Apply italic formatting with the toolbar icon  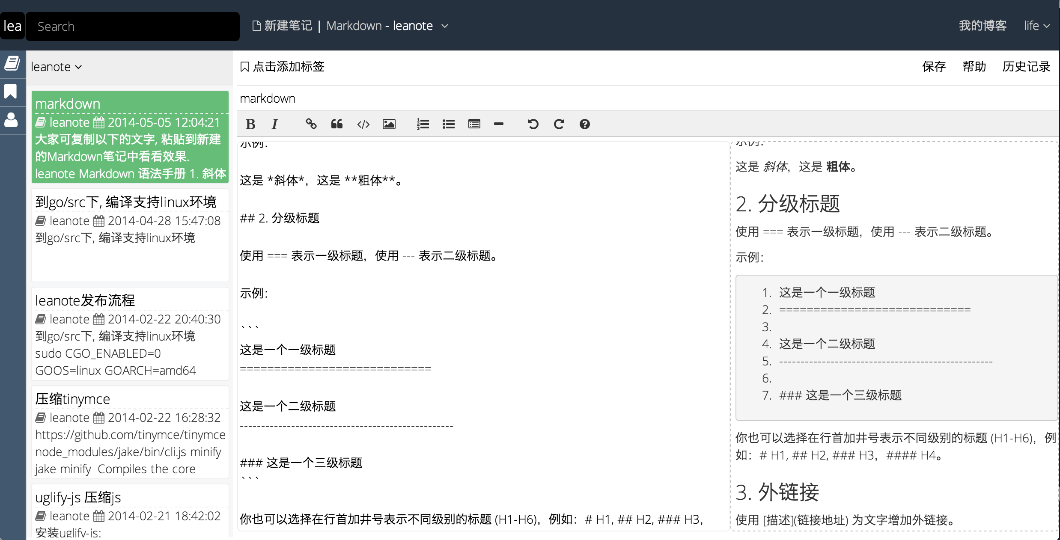(274, 125)
